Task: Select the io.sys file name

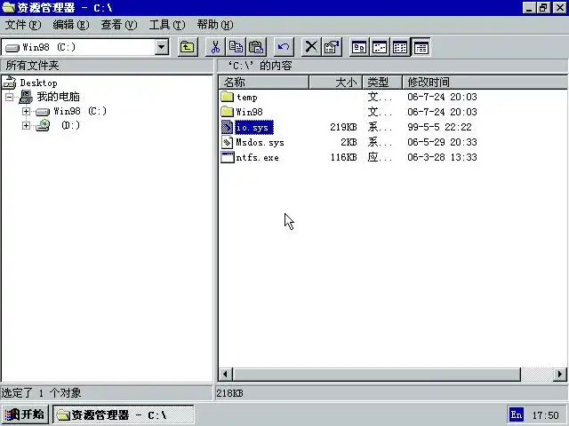Action: pos(254,128)
